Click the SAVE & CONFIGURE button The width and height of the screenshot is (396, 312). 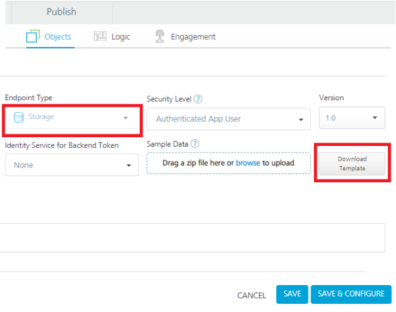pyautogui.click(x=351, y=294)
